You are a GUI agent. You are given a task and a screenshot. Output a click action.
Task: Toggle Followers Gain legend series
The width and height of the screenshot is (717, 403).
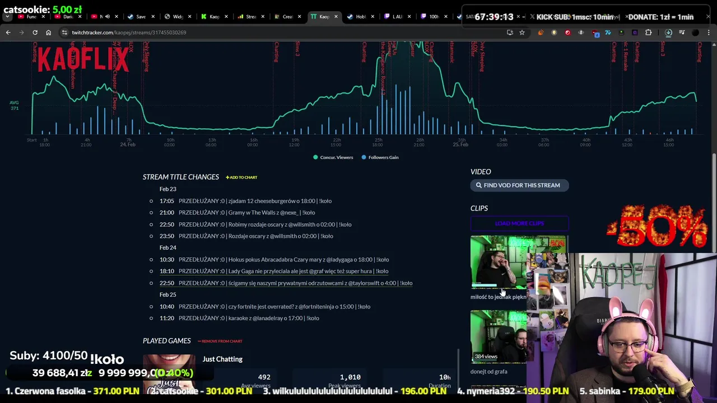tap(380, 157)
